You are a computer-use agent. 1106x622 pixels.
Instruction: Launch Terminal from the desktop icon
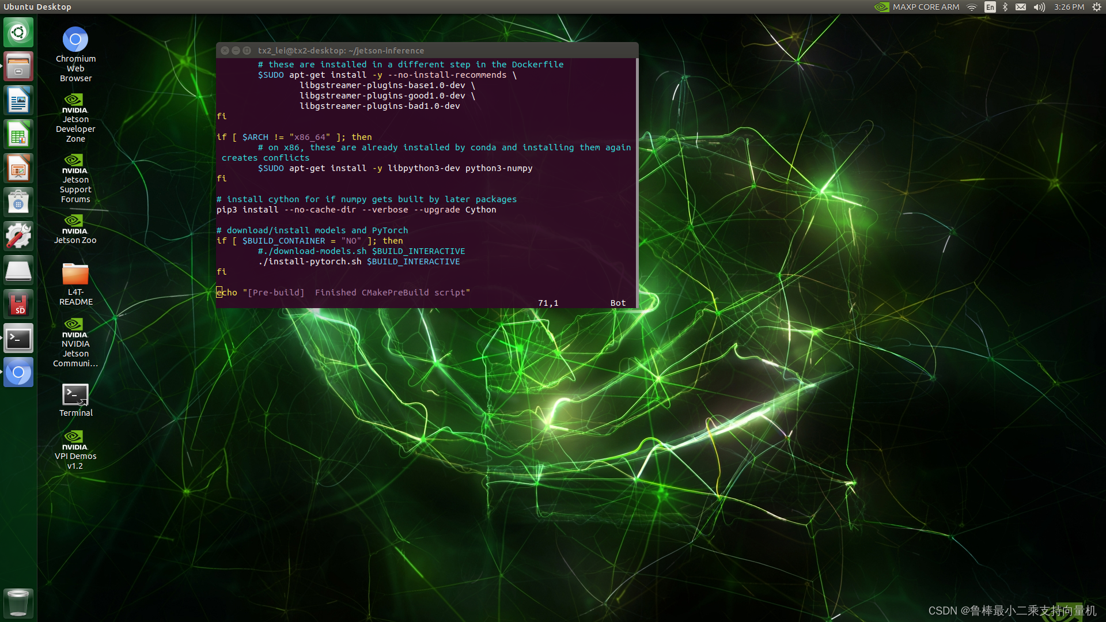75,395
